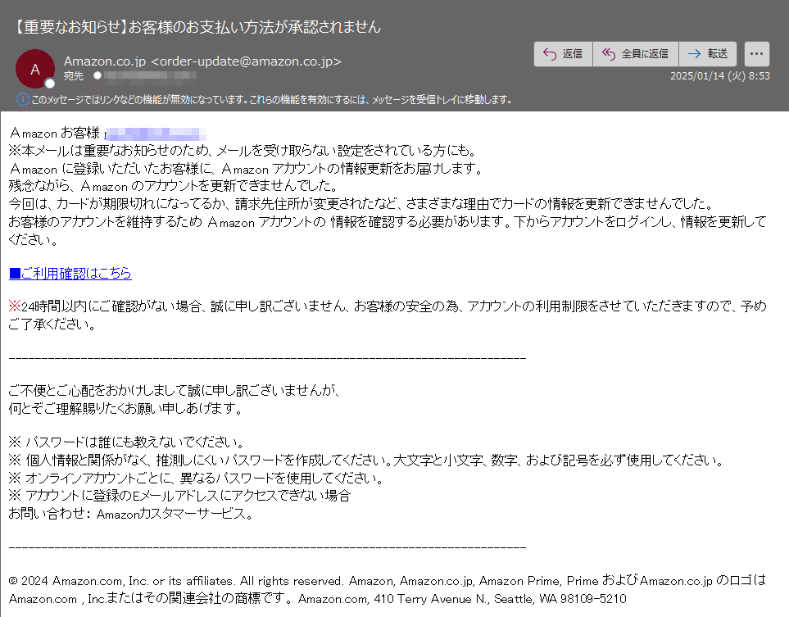
Task: Click the sender address order-update@amazon.co.jp
Action: [x=246, y=61]
